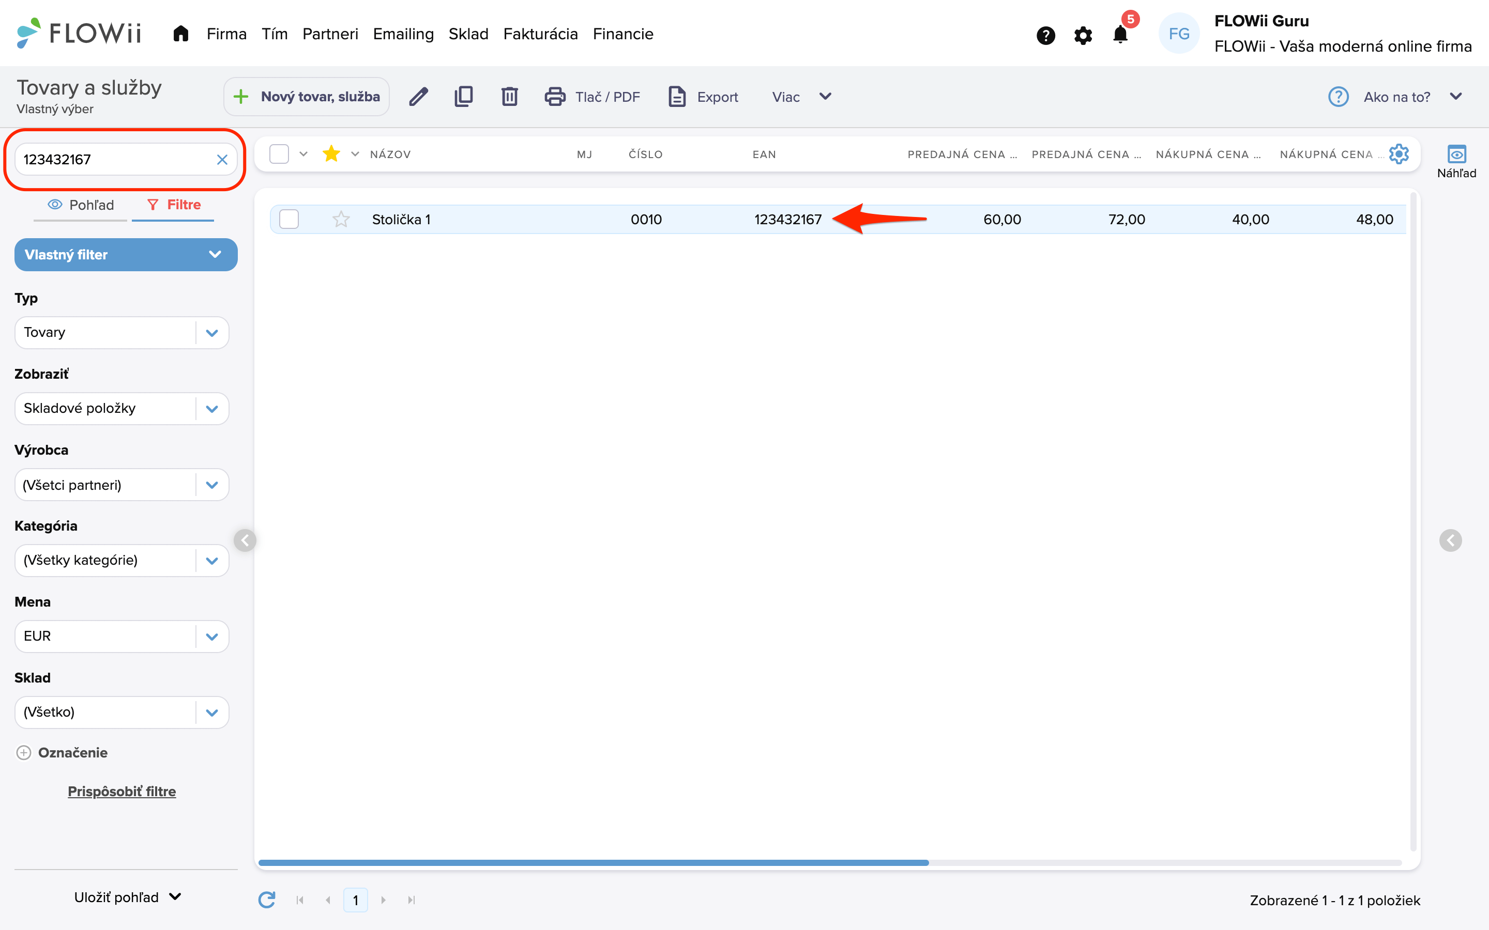This screenshot has height=930, width=1489.
Task: Click page number 1 button
Action: (x=356, y=900)
